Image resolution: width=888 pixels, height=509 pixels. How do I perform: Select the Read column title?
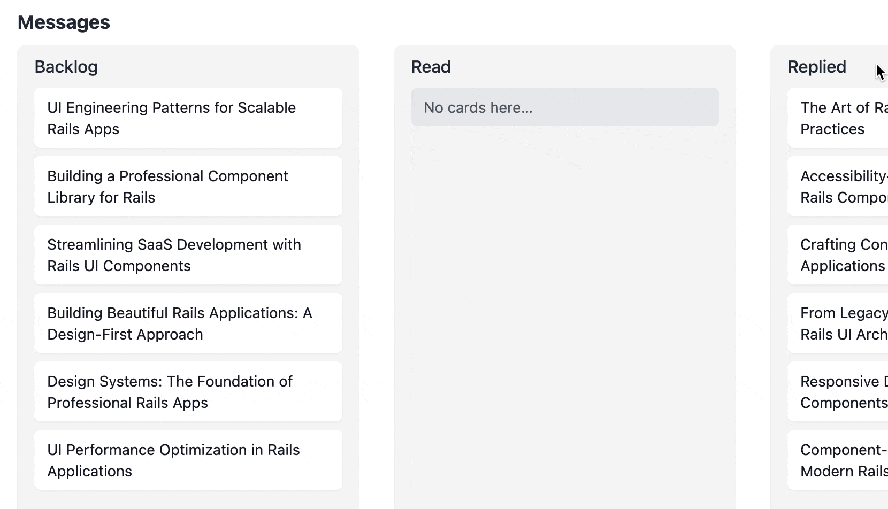point(431,67)
